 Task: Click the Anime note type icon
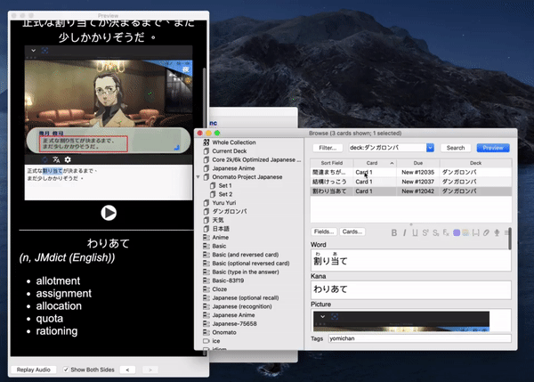(x=206, y=237)
